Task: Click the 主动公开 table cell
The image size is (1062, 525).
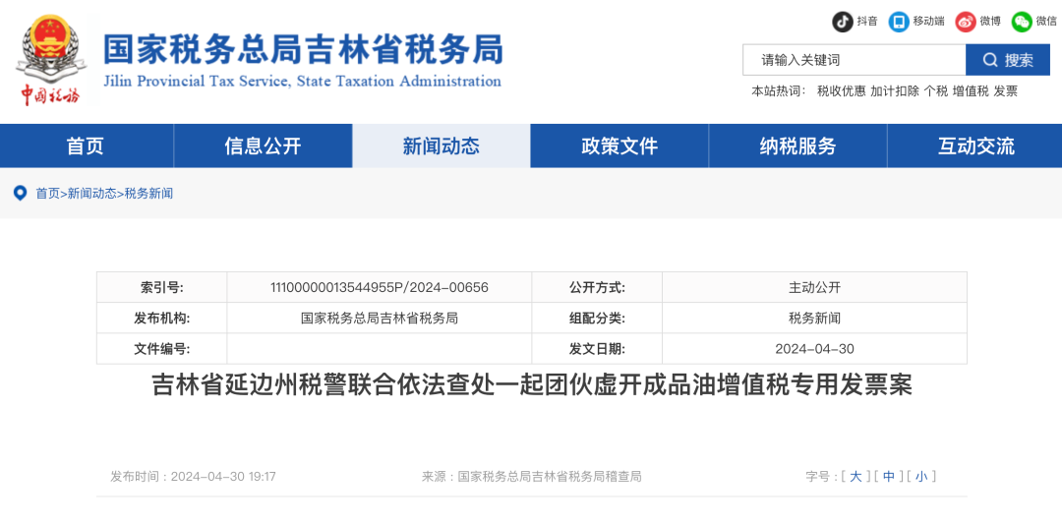Action: (x=815, y=287)
